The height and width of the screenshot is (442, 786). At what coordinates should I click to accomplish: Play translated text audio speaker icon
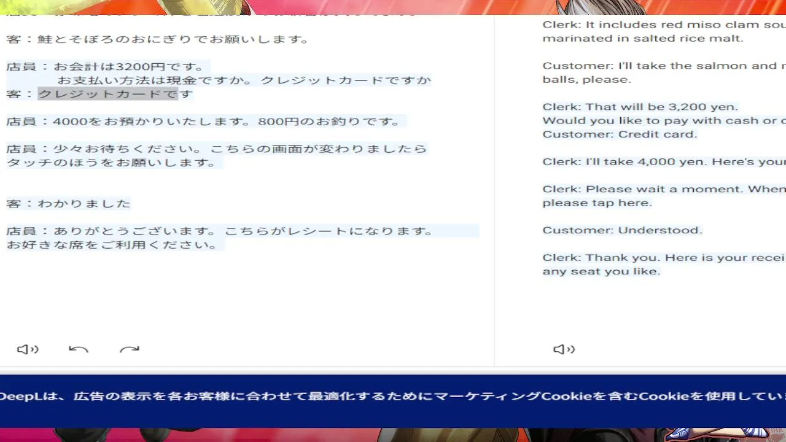564,349
